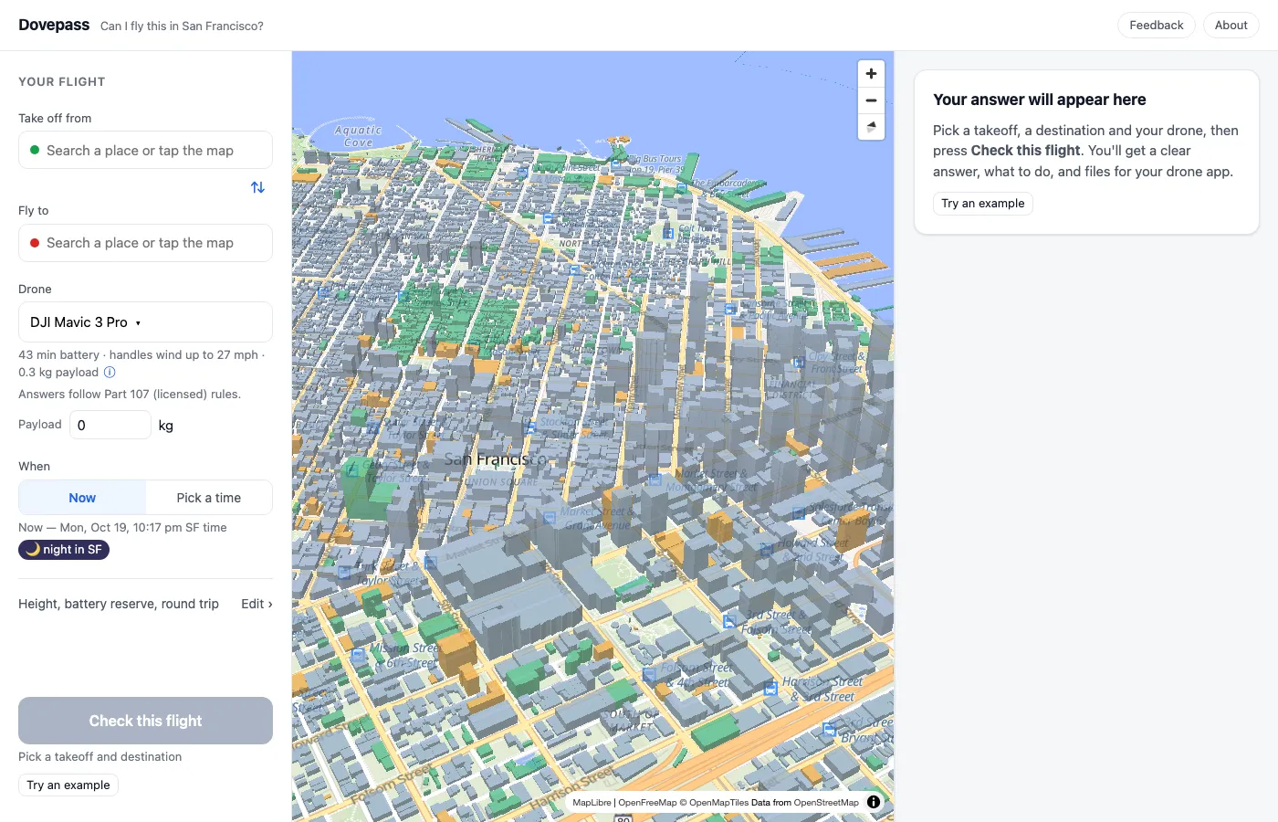Open the payload info icon

tap(110, 373)
